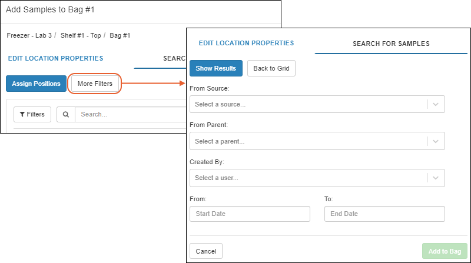The width and height of the screenshot is (471, 263).
Task: Focus the End Date field
Action: coord(384,214)
